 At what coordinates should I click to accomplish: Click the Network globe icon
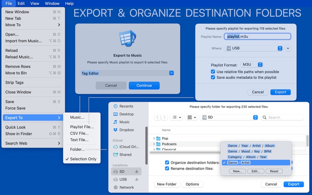[x=115, y=187]
